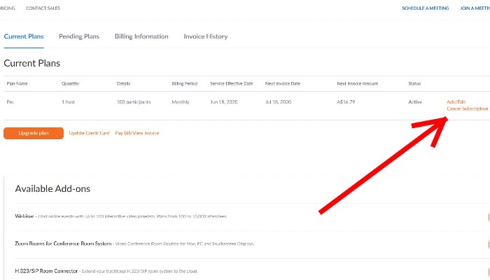This screenshot has height=280, width=490.
Task: Click Add/Edit for the Pro plan
Action: (456, 102)
